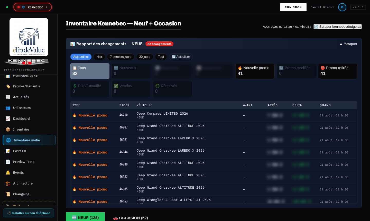
Task: Toggle the Vendus filter card
Action: point(131,89)
